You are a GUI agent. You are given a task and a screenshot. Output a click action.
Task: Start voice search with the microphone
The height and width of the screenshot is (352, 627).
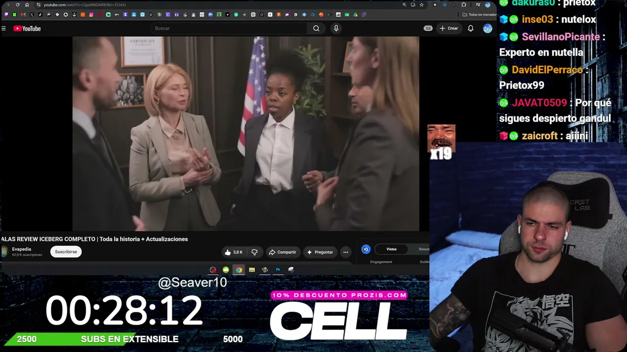[x=336, y=28]
